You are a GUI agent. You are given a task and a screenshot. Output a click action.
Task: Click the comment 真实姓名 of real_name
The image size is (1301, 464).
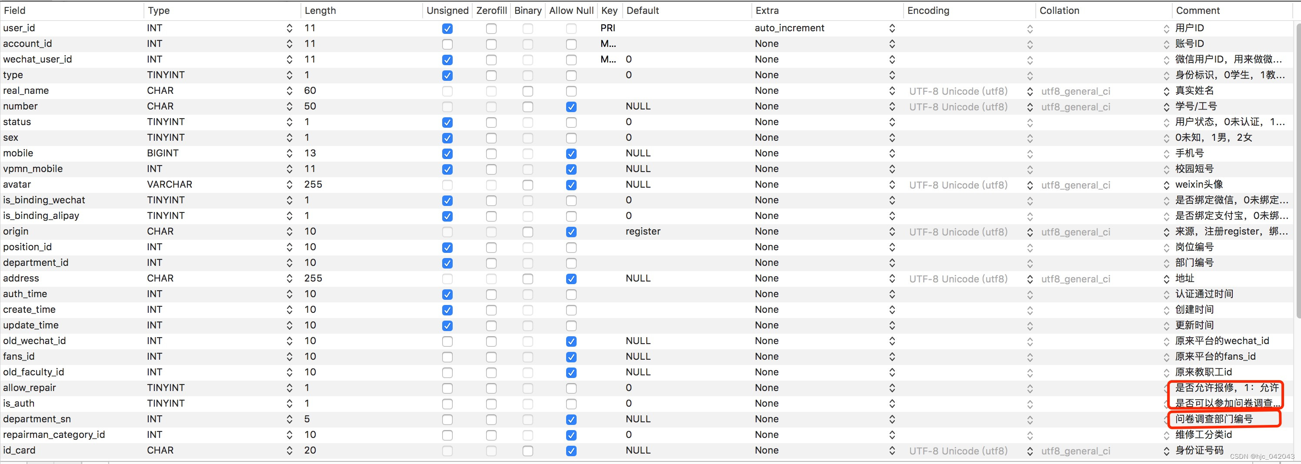coord(1194,91)
